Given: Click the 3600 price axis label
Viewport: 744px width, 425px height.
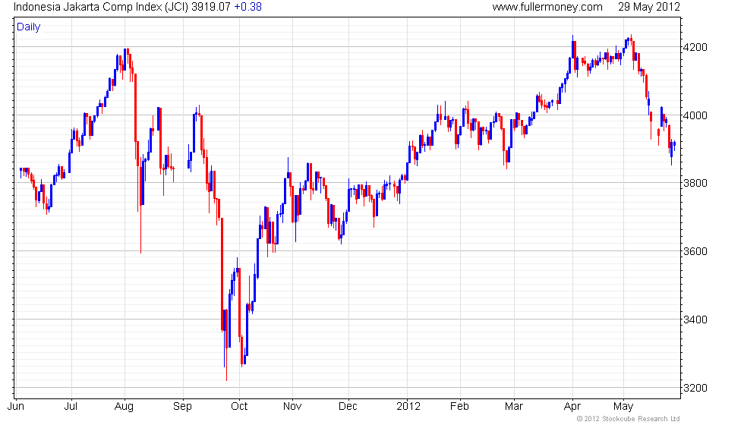Looking at the screenshot, I should pyautogui.click(x=695, y=251).
